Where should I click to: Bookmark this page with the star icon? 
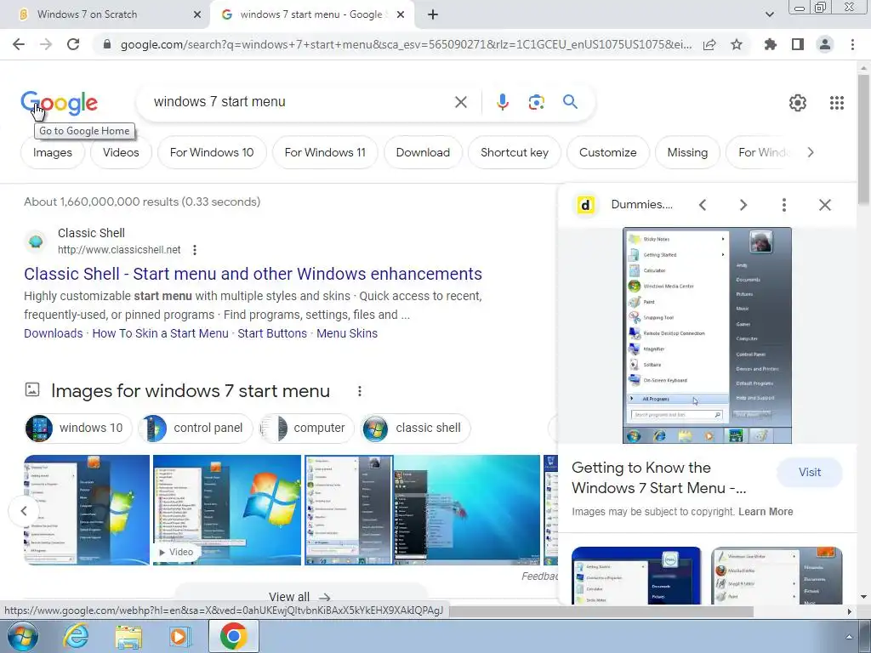click(737, 44)
